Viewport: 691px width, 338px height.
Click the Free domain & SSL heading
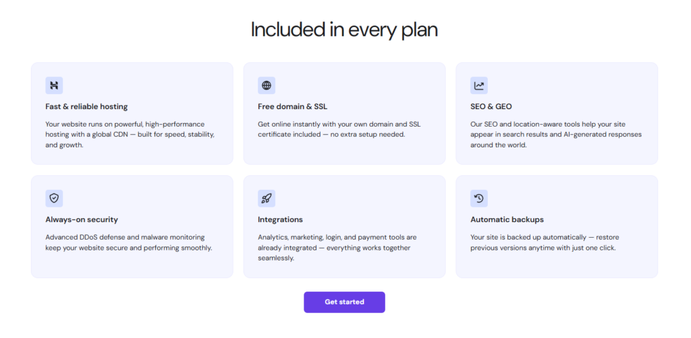pos(292,106)
